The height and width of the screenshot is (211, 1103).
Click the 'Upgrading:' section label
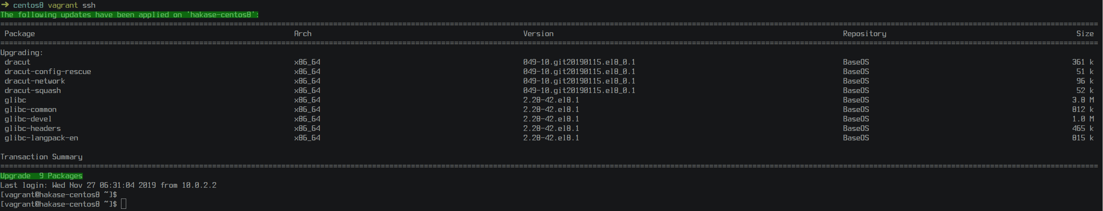click(22, 53)
